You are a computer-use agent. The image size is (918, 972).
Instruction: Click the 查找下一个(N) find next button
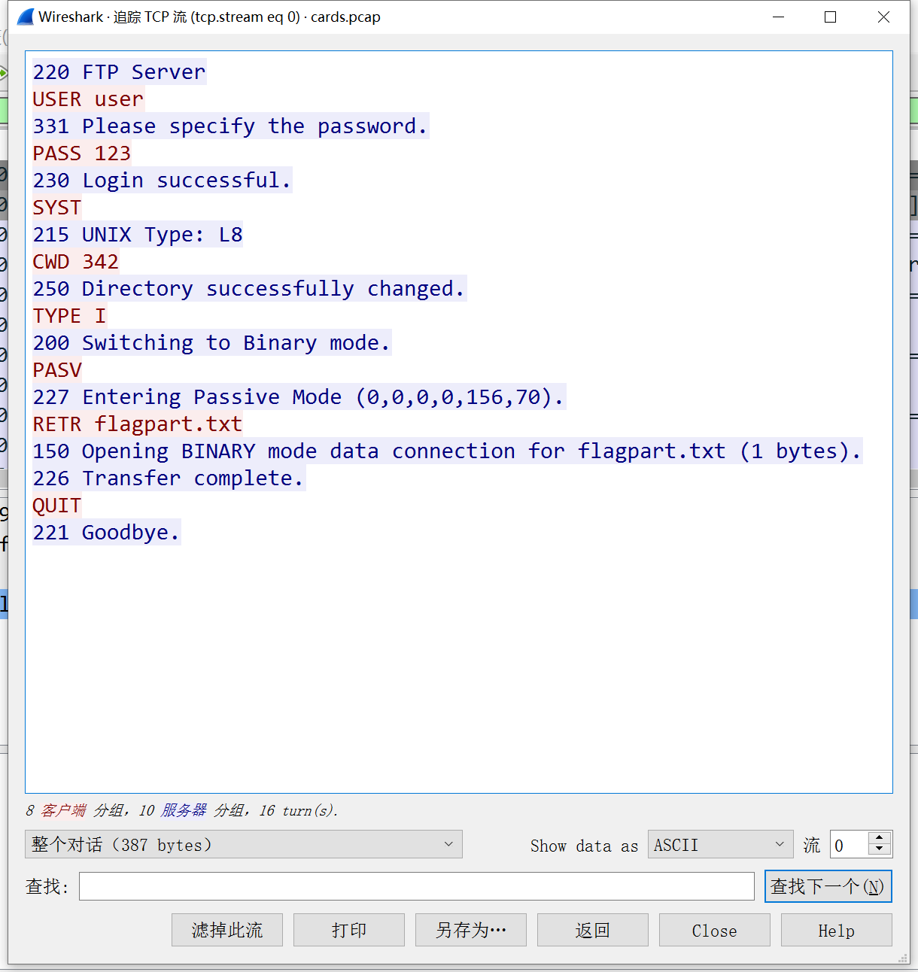(828, 886)
